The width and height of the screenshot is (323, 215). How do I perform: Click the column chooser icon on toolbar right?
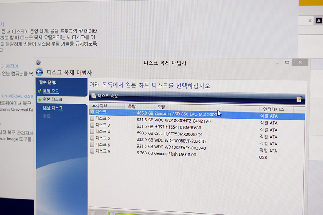tap(299, 100)
